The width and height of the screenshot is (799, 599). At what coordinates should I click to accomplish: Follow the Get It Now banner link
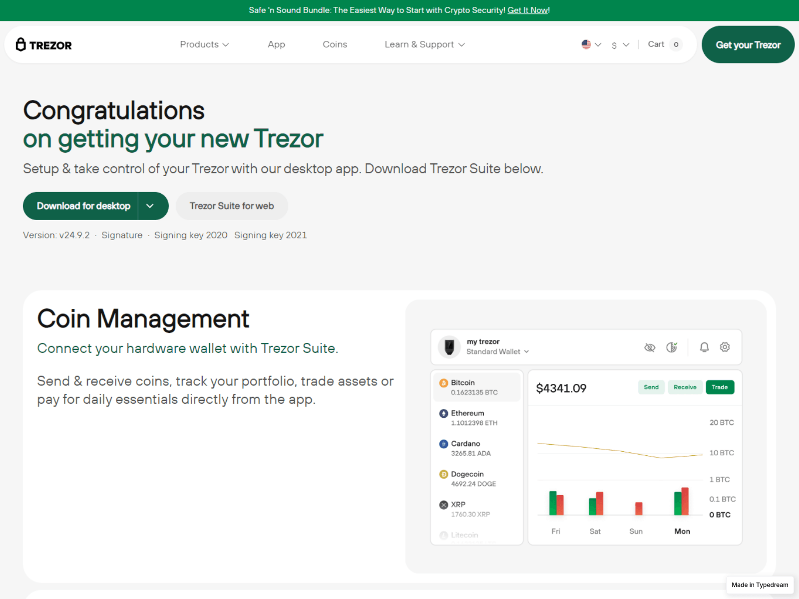coord(527,10)
